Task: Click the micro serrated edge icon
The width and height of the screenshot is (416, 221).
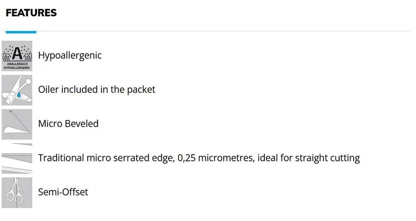Action: pos(17,158)
